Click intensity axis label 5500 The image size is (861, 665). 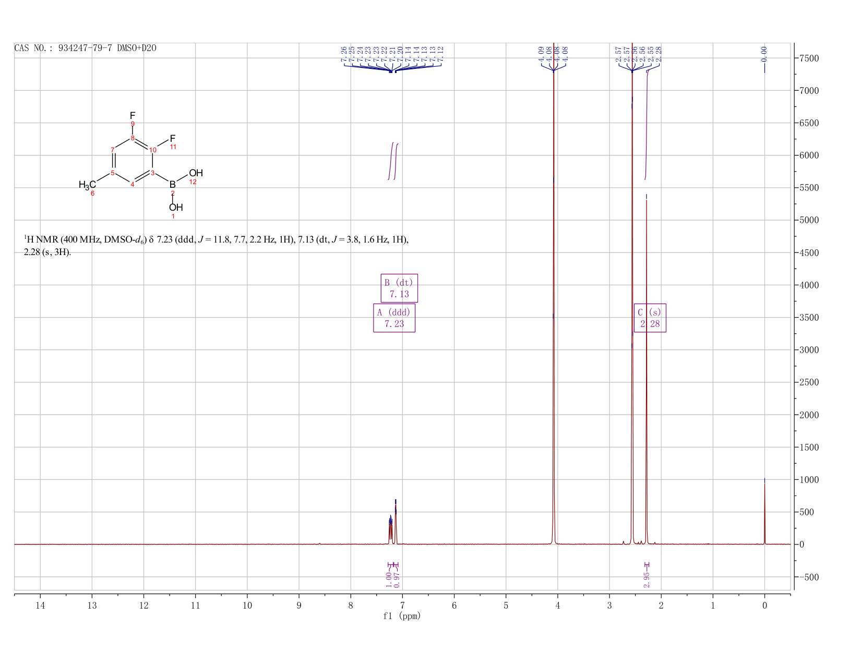point(809,188)
